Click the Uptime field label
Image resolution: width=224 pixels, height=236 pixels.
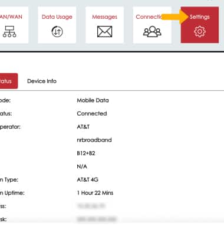point(12,193)
